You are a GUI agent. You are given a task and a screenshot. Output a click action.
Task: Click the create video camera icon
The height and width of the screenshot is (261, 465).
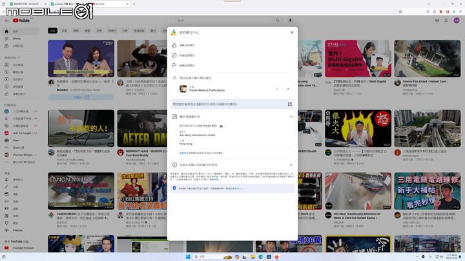[437, 21]
